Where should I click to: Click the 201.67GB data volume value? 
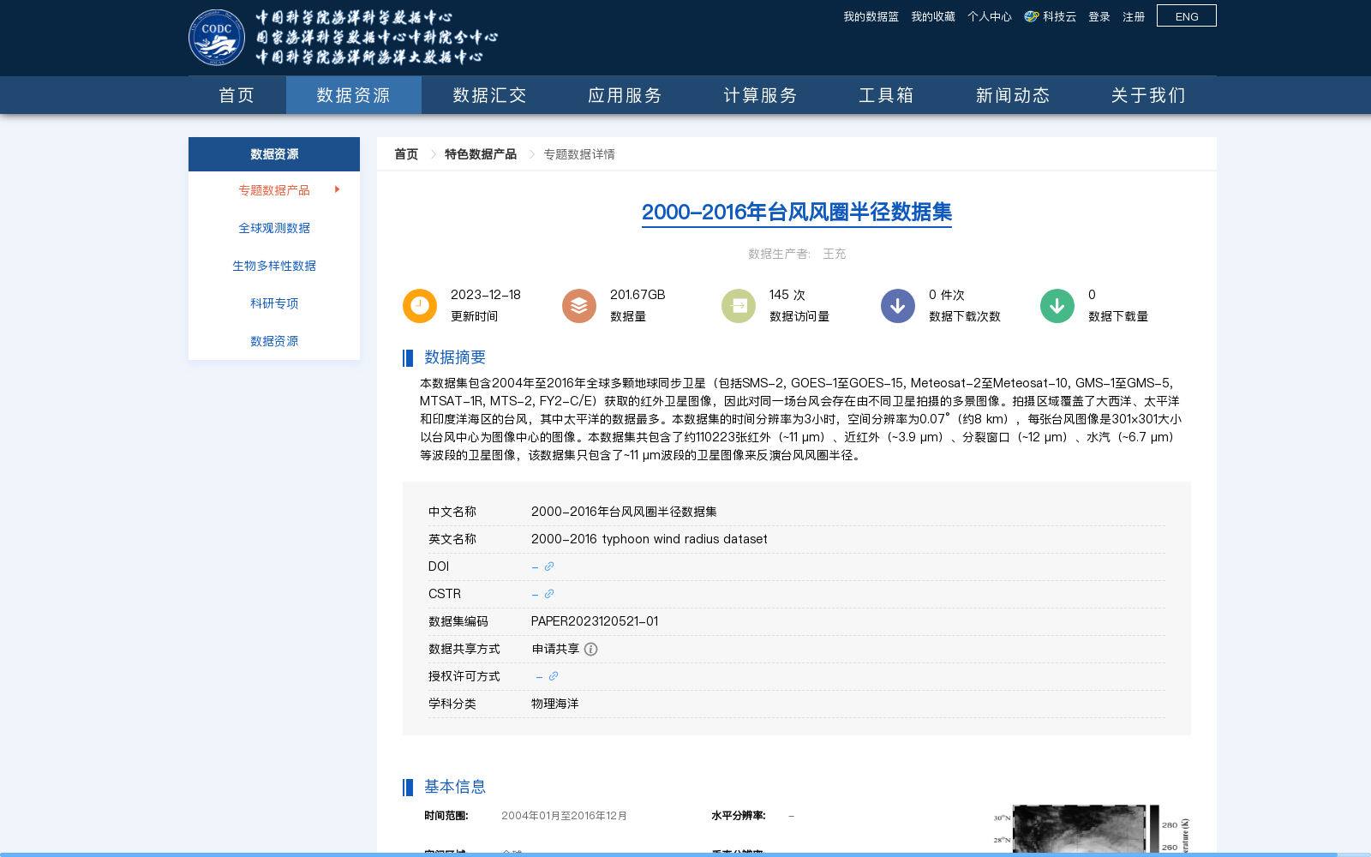coord(638,295)
